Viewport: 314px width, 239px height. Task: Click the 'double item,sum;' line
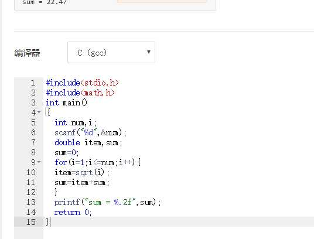click(88, 142)
